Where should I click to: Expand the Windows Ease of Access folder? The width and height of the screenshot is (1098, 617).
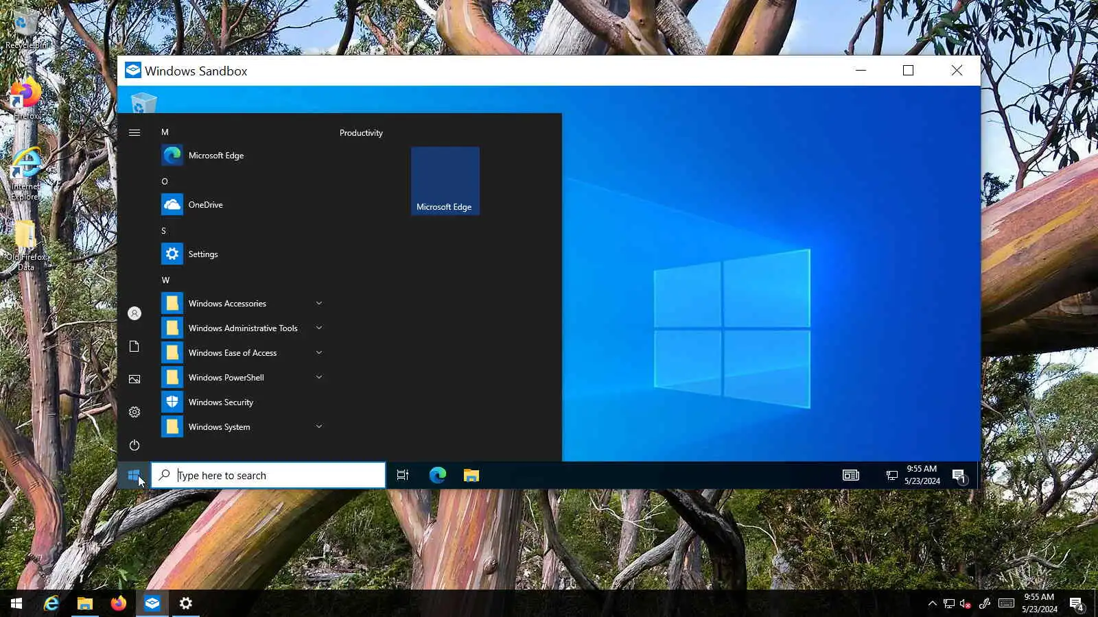[x=242, y=353]
